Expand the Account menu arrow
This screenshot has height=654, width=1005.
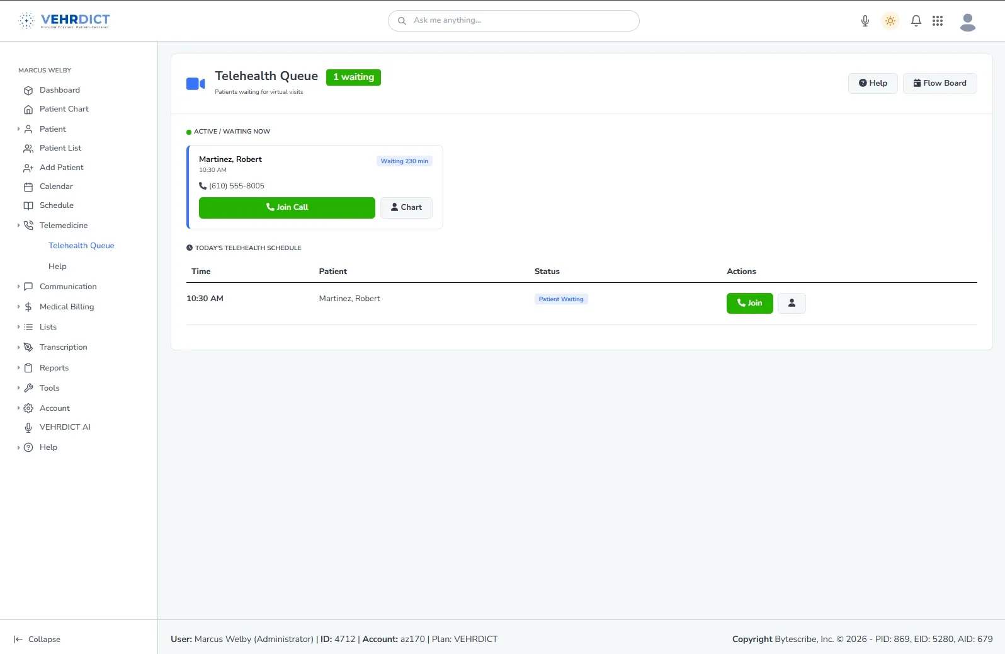tap(18, 408)
